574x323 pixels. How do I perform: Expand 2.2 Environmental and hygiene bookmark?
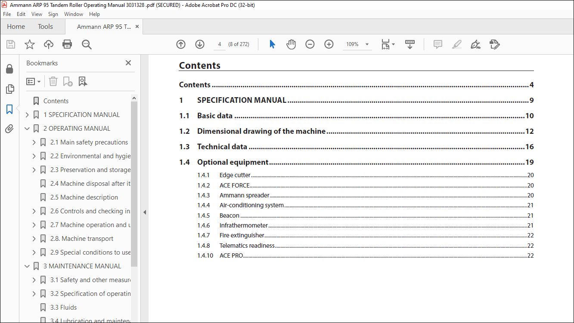coord(34,156)
